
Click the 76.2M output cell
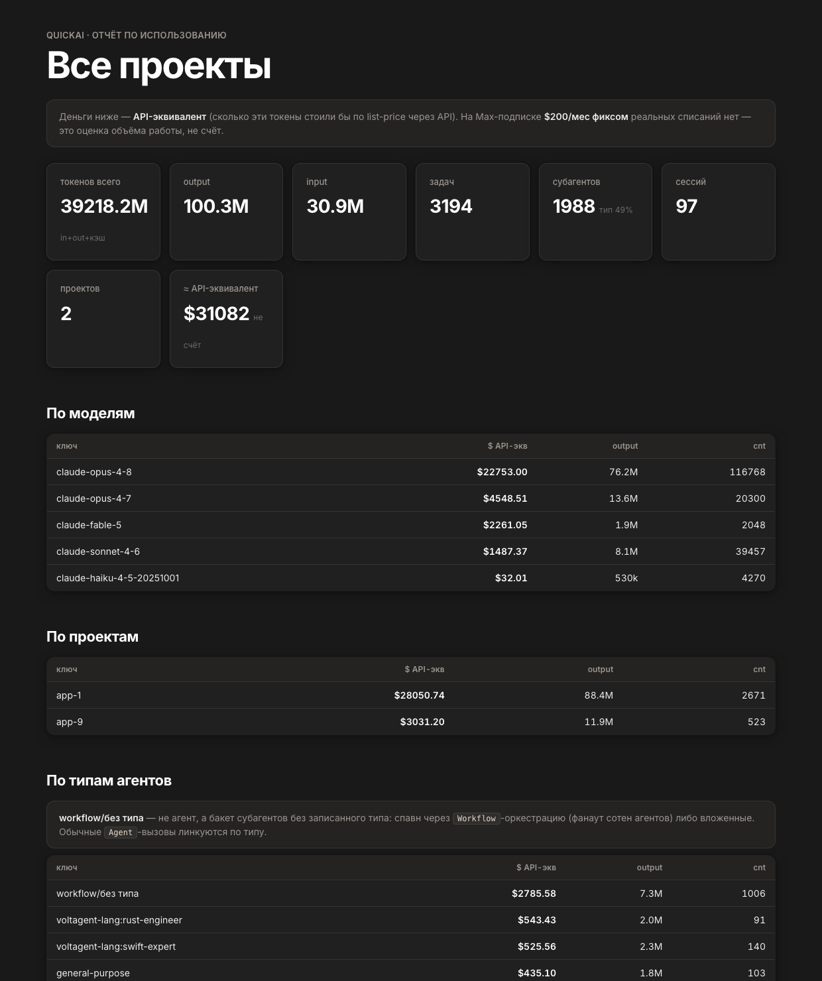point(623,472)
